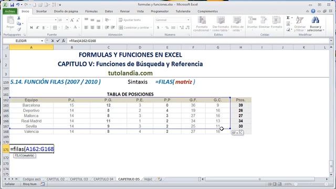Screen dimensions: 336x189
Task: Click the insert new worksheet tab icon
Action: point(160,179)
